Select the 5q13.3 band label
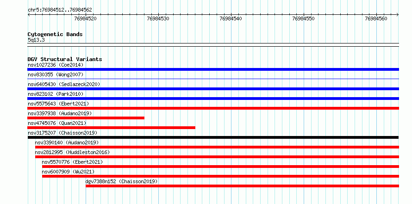Viewport: 412px width, 204px height. coord(36,40)
